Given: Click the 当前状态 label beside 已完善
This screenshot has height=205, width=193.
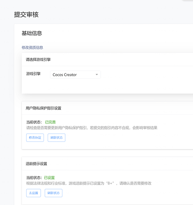Looking at the screenshot, I should point(34,122).
